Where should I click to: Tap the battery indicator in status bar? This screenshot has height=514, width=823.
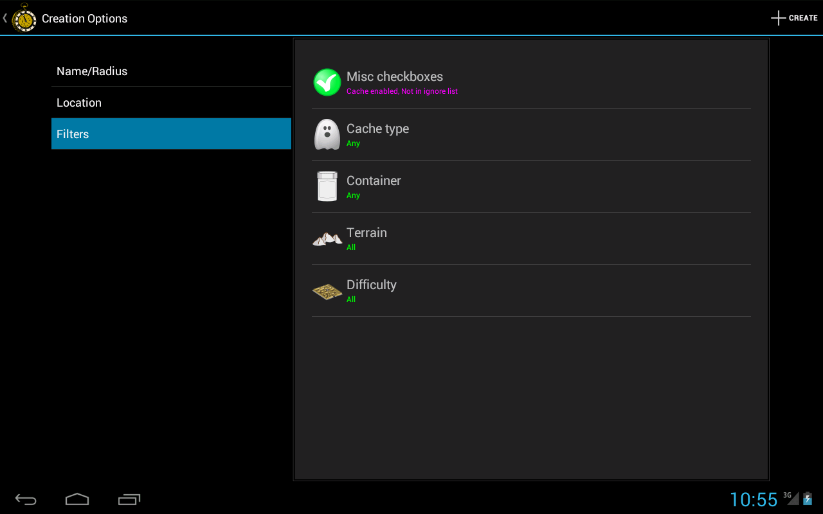tap(808, 499)
